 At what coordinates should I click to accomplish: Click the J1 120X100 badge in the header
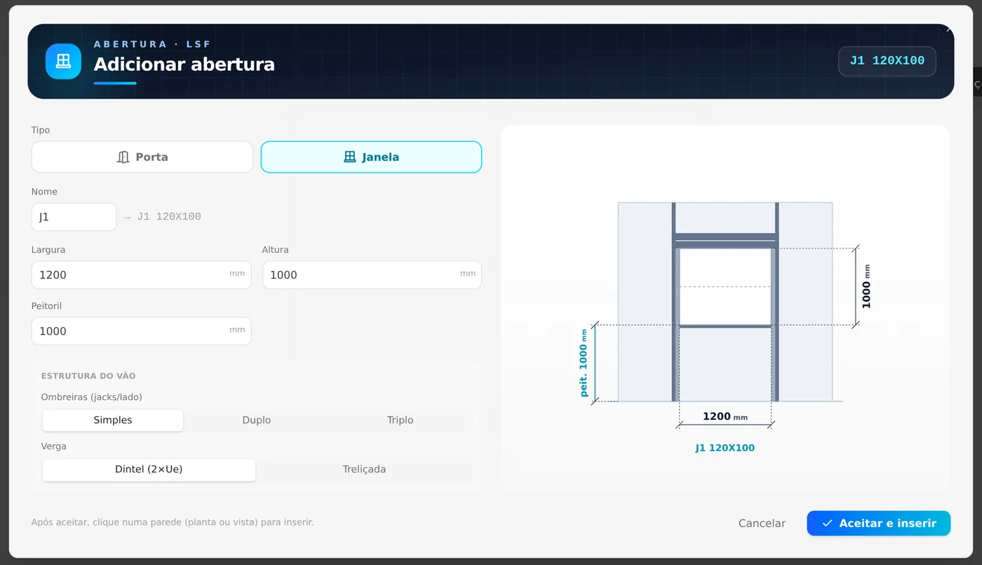pos(887,61)
